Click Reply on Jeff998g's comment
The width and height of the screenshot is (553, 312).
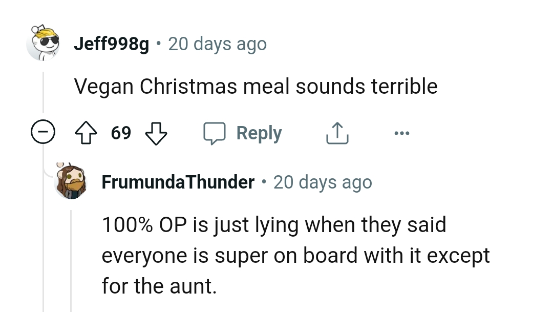click(259, 133)
